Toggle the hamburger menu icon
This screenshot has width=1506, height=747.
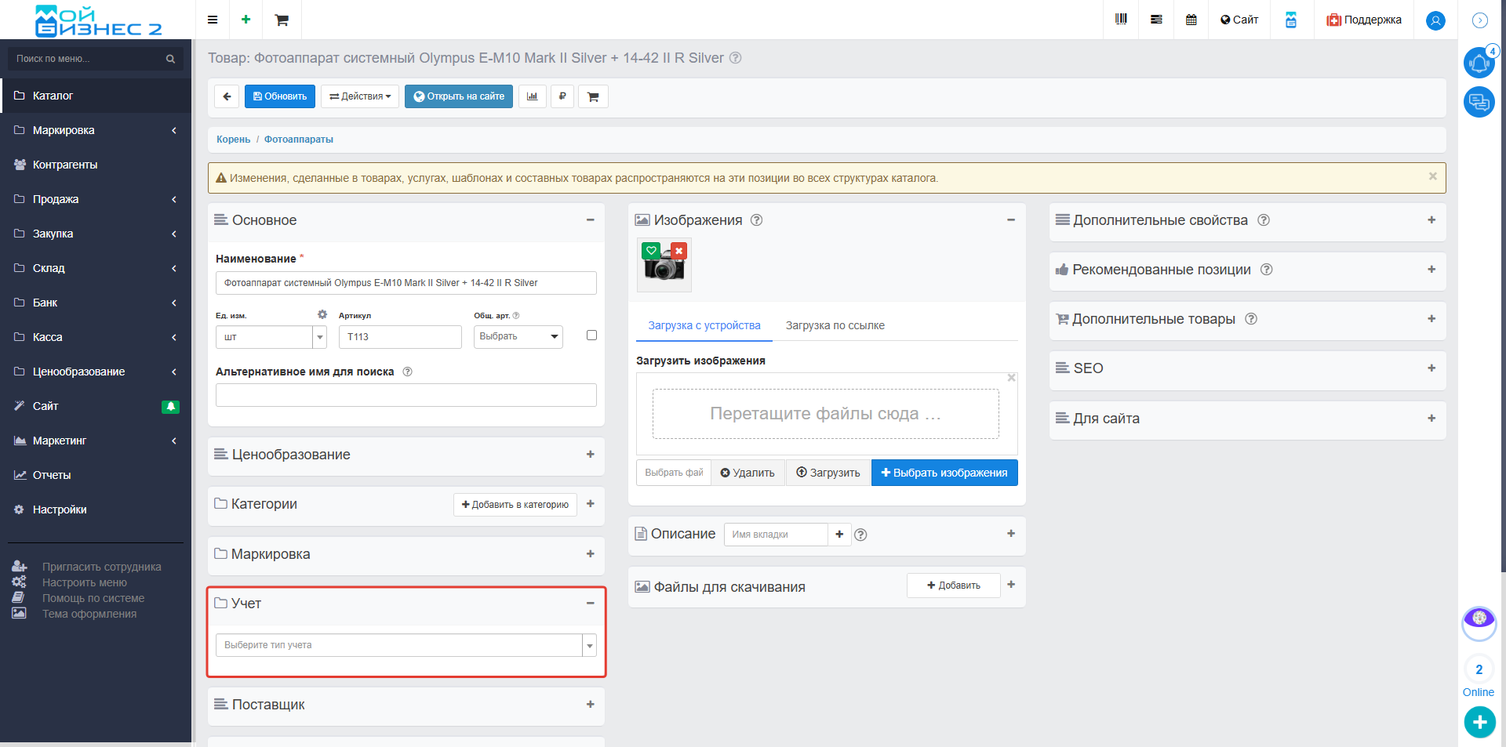pos(213,20)
